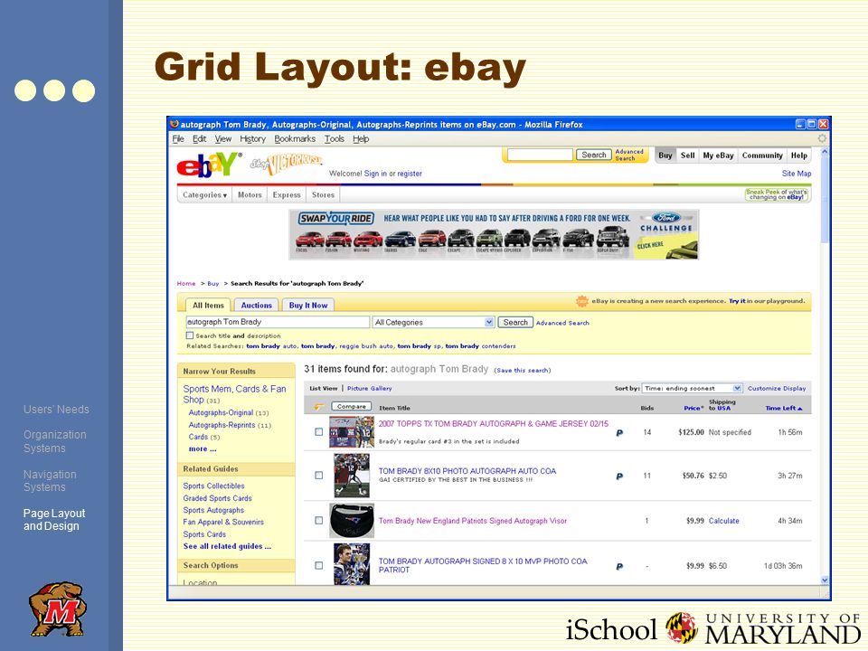Open the File menu
The height and width of the screenshot is (651, 868).
(178, 139)
